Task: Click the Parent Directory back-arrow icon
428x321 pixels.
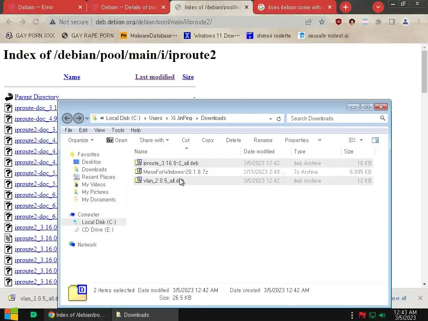Action: (x=9, y=97)
